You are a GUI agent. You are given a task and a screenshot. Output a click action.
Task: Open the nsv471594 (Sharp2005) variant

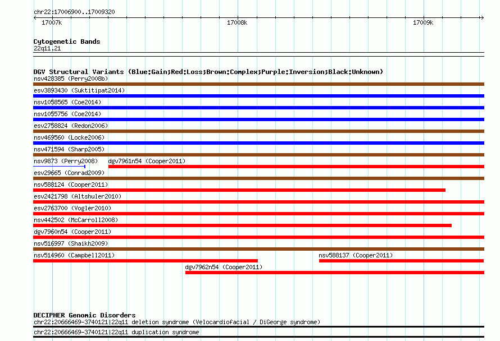click(x=69, y=149)
